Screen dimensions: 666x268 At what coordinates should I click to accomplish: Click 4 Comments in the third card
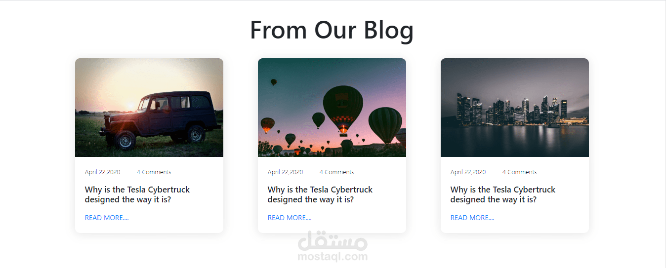[x=520, y=172]
